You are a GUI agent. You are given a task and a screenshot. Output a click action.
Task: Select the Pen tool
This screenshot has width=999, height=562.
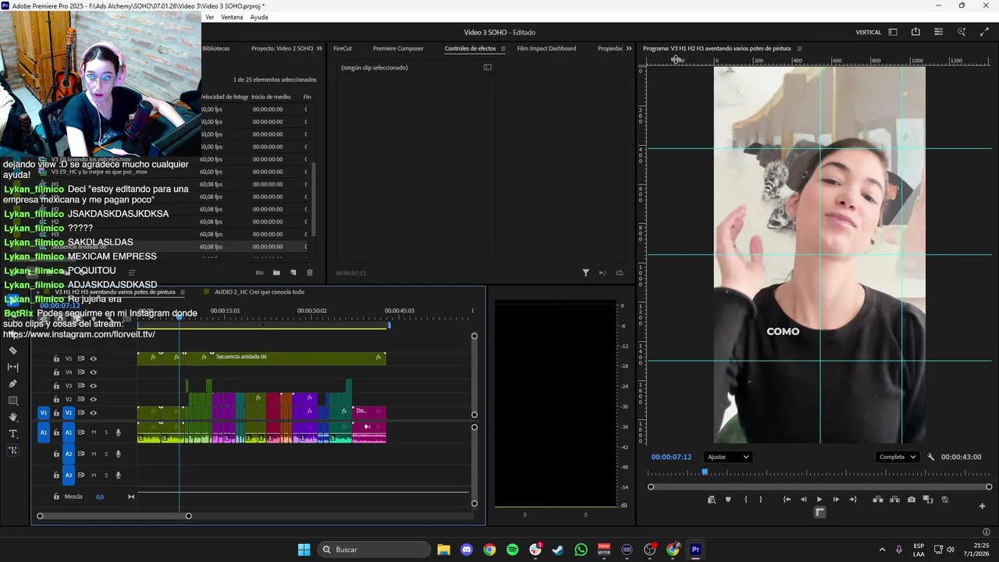pyautogui.click(x=12, y=384)
